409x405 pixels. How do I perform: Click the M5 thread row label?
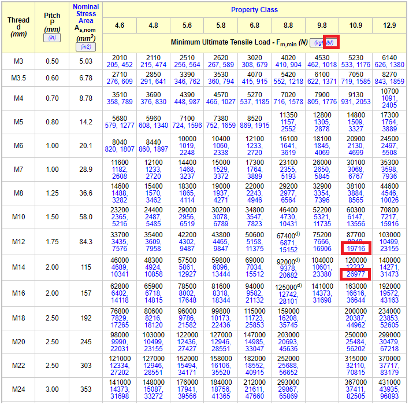(18, 122)
